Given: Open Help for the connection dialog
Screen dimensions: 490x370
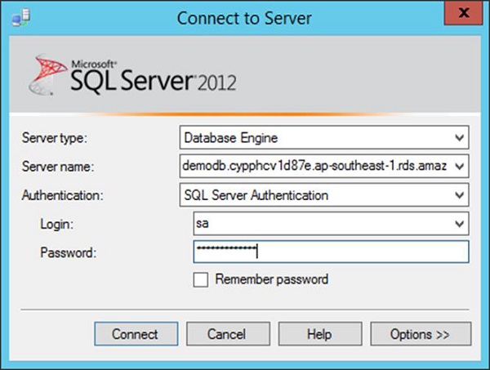Looking at the screenshot, I should click(x=318, y=334).
